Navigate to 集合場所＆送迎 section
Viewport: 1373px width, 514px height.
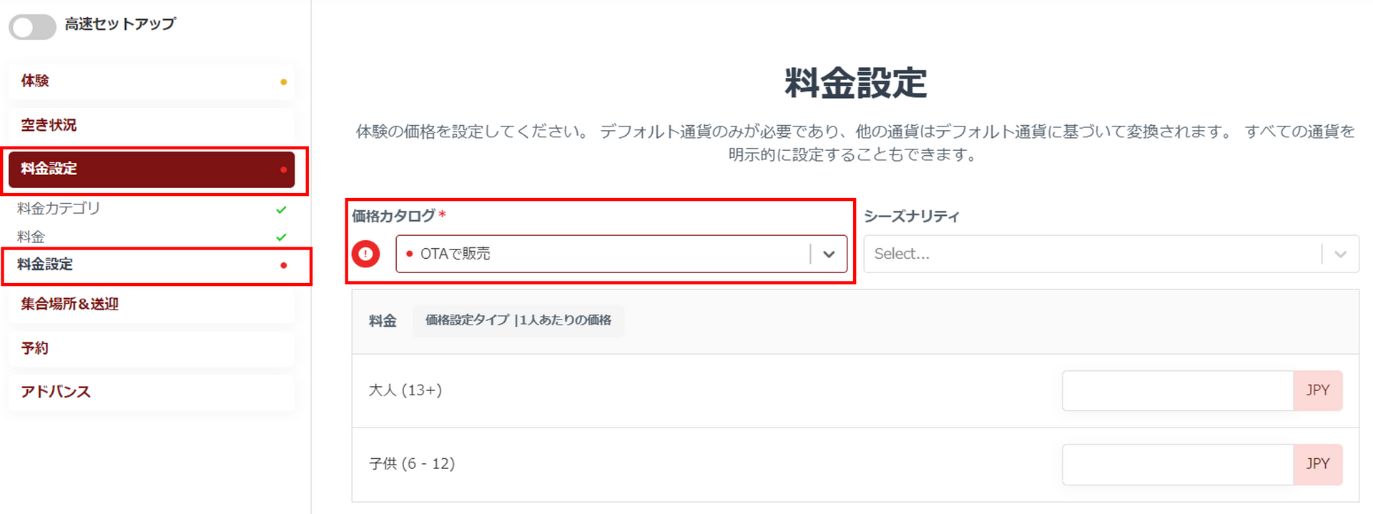[x=69, y=304]
